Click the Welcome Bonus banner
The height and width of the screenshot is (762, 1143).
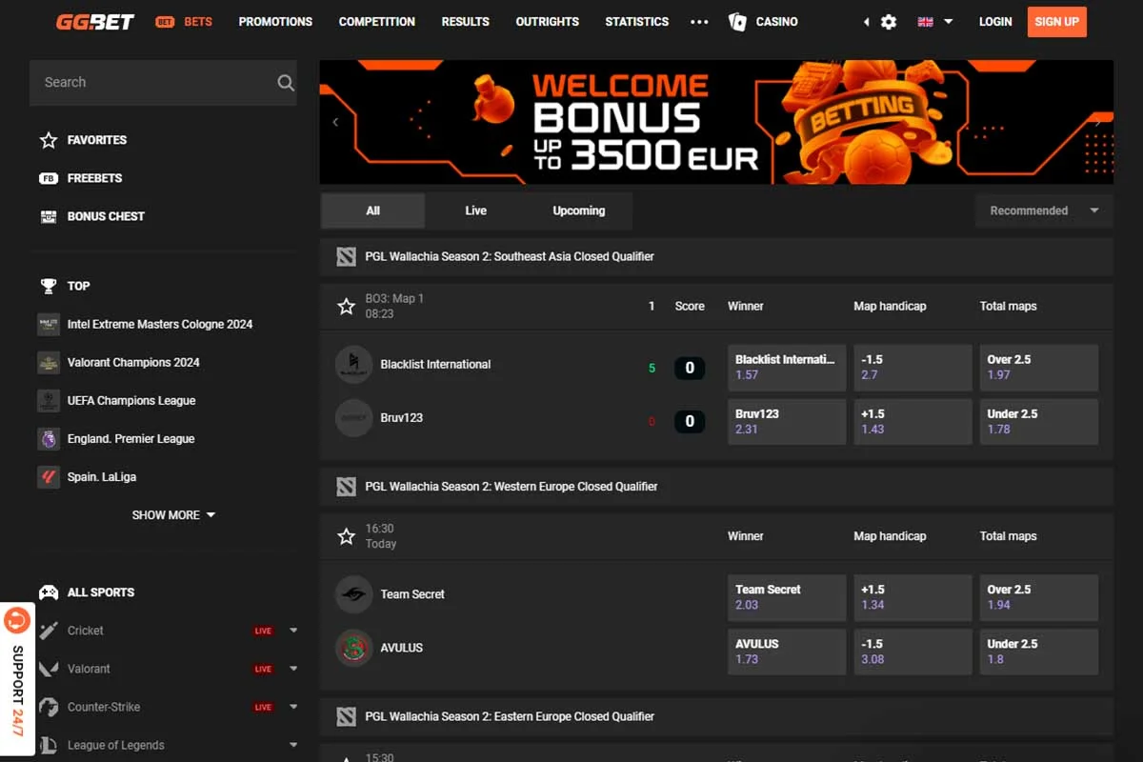(x=716, y=122)
